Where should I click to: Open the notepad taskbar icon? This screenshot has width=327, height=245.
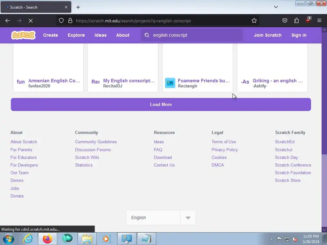click(x=146, y=239)
